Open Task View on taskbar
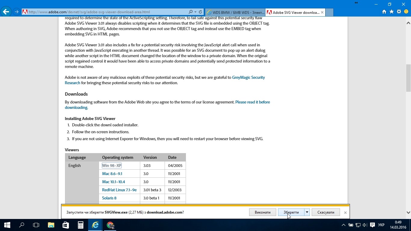This screenshot has width=411, height=231. tap(36, 225)
